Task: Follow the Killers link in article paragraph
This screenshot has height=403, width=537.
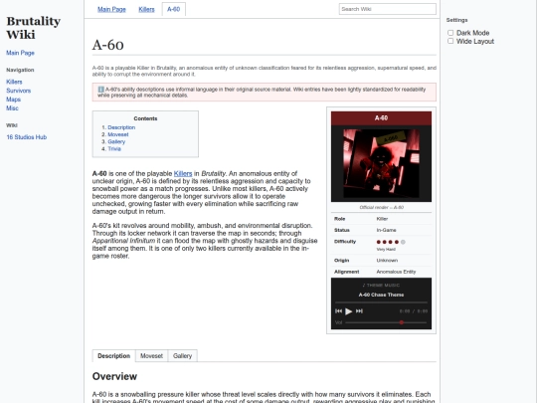Action: tap(183, 173)
